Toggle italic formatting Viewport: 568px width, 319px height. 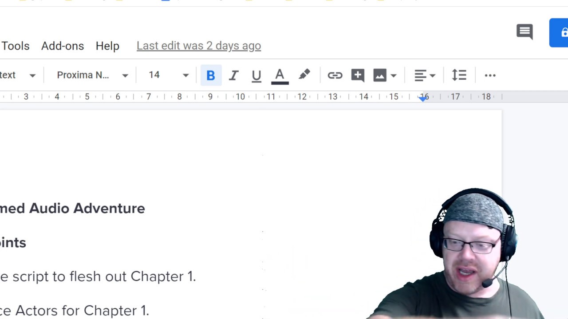(x=233, y=75)
